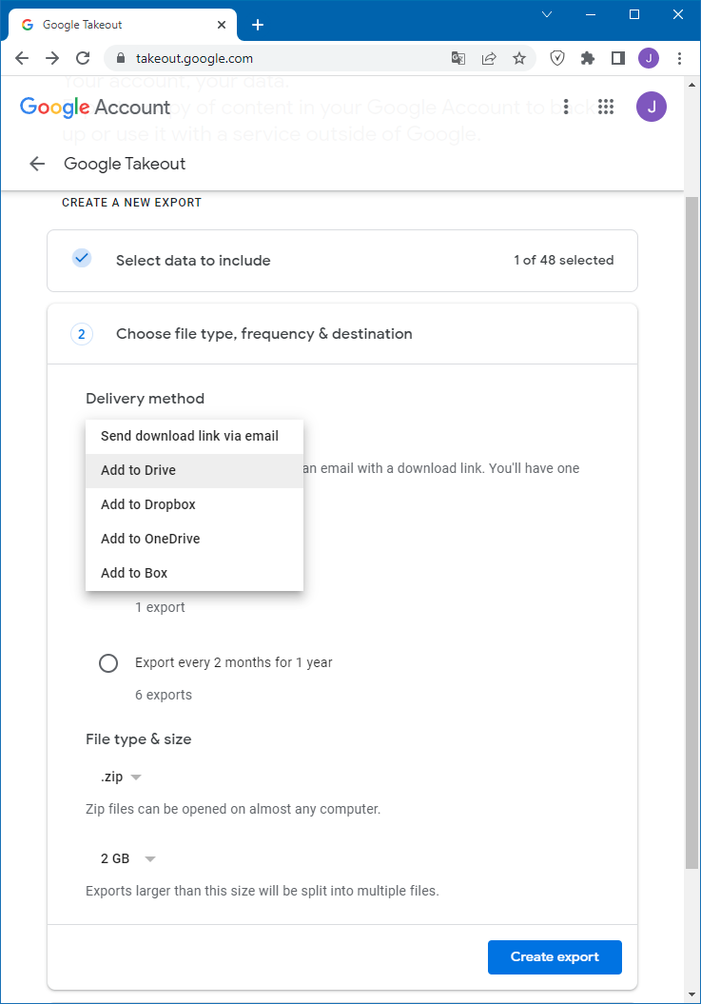
Task: Bookmark this page with the star icon
Action: coord(519,58)
